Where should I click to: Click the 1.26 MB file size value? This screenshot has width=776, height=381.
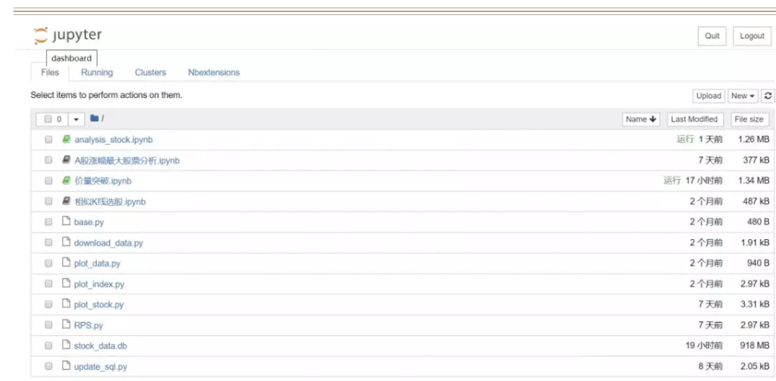coord(753,140)
